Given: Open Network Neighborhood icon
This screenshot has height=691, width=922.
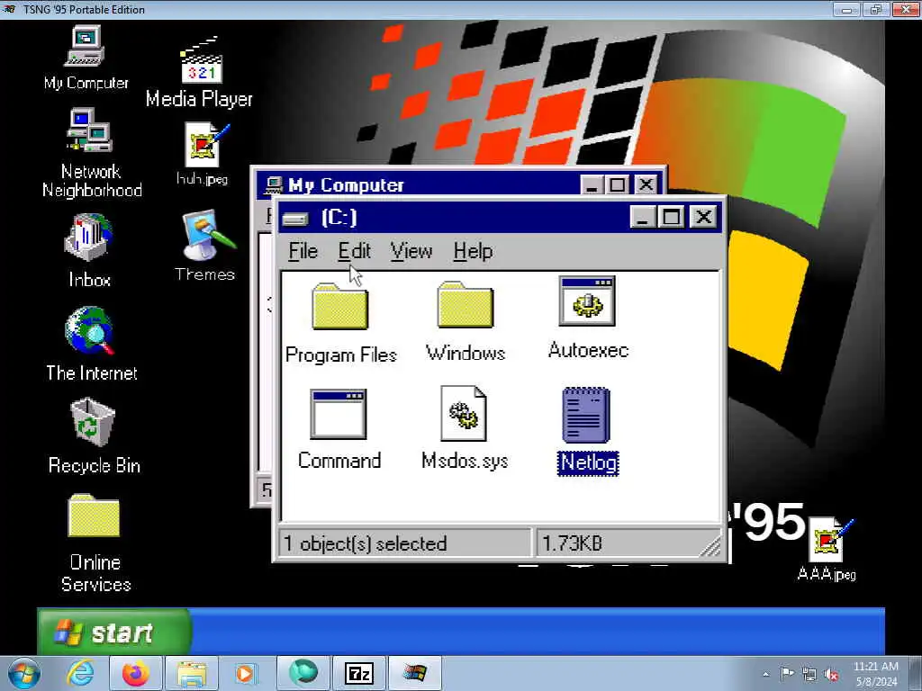Looking at the screenshot, I should pos(92,154).
